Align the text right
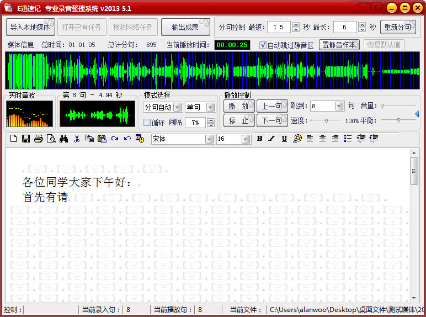The image size is (426, 317). pyautogui.click(x=336, y=139)
